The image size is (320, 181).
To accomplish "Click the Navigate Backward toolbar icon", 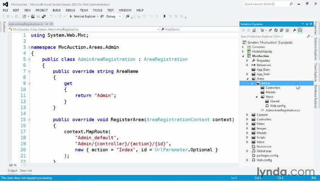I will pyautogui.click(x=8, y=16).
